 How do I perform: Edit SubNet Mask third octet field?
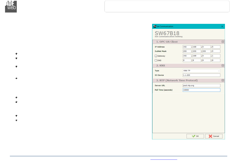tap(206, 51)
